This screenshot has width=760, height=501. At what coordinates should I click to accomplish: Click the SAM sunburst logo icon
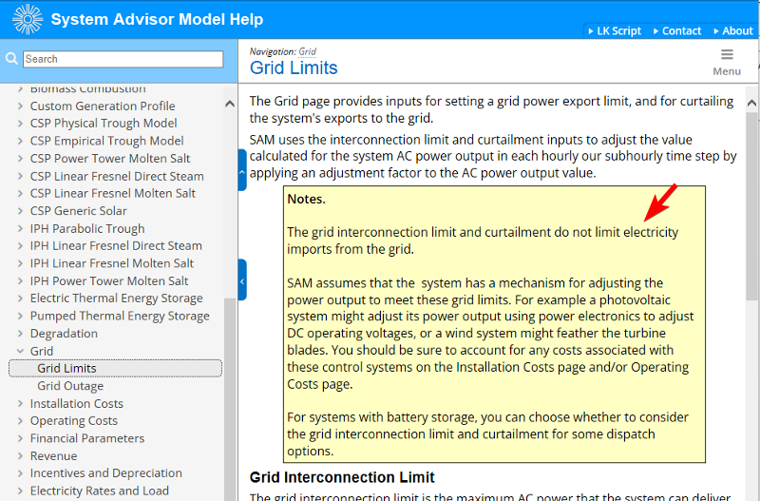point(25,19)
